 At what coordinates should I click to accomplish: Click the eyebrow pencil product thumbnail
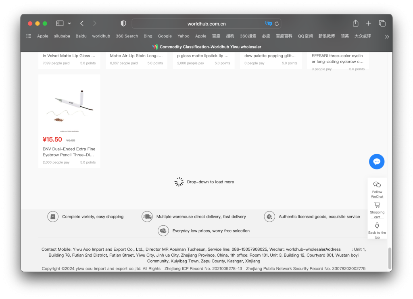pyautogui.click(x=69, y=104)
